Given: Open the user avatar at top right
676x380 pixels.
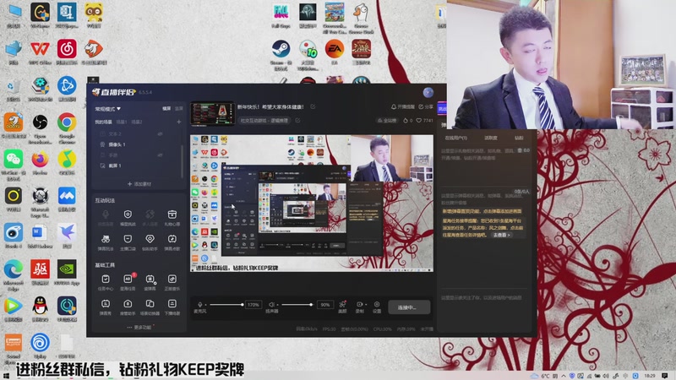Looking at the screenshot, I should point(428,93).
